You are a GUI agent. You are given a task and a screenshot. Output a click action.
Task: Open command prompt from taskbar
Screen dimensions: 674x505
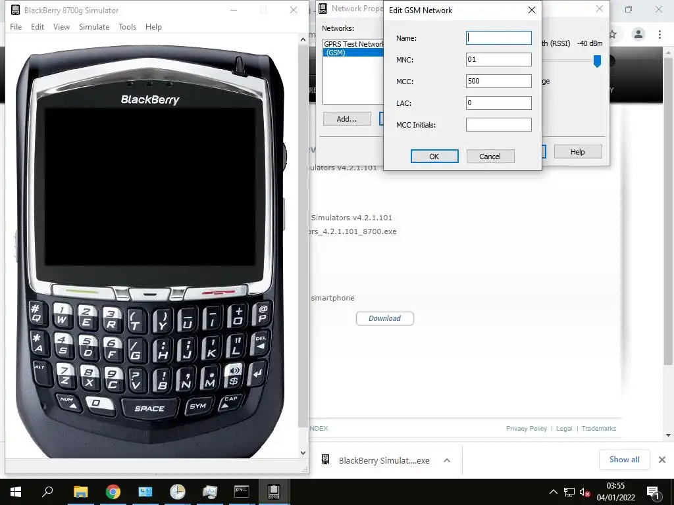(242, 492)
